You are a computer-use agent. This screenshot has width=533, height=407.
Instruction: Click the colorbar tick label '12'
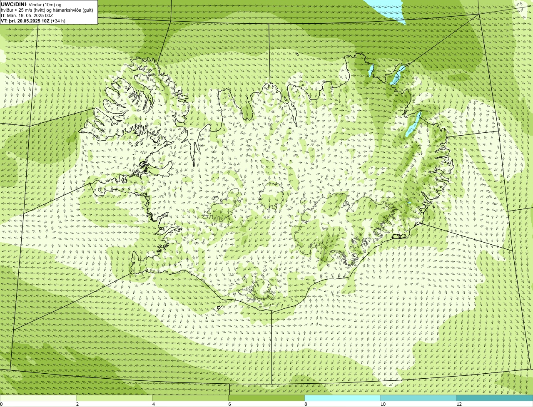click(459, 404)
